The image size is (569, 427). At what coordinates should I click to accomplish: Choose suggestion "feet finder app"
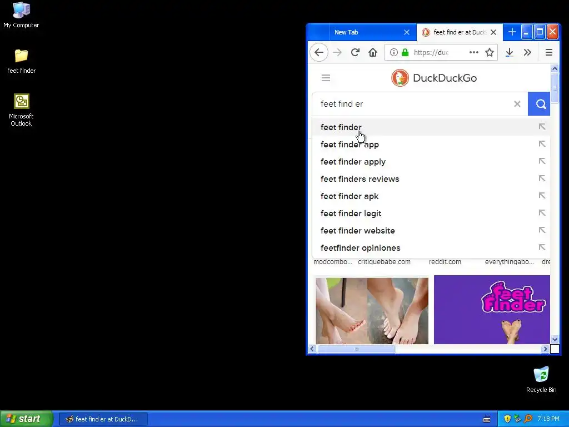tap(431, 145)
